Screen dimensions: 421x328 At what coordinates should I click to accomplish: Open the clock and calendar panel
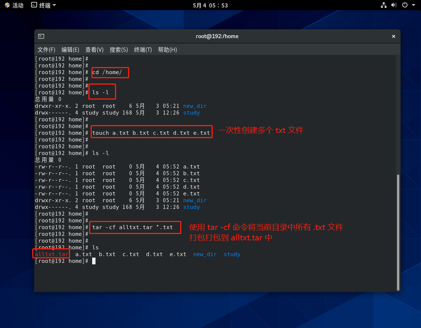[x=210, y=5]
